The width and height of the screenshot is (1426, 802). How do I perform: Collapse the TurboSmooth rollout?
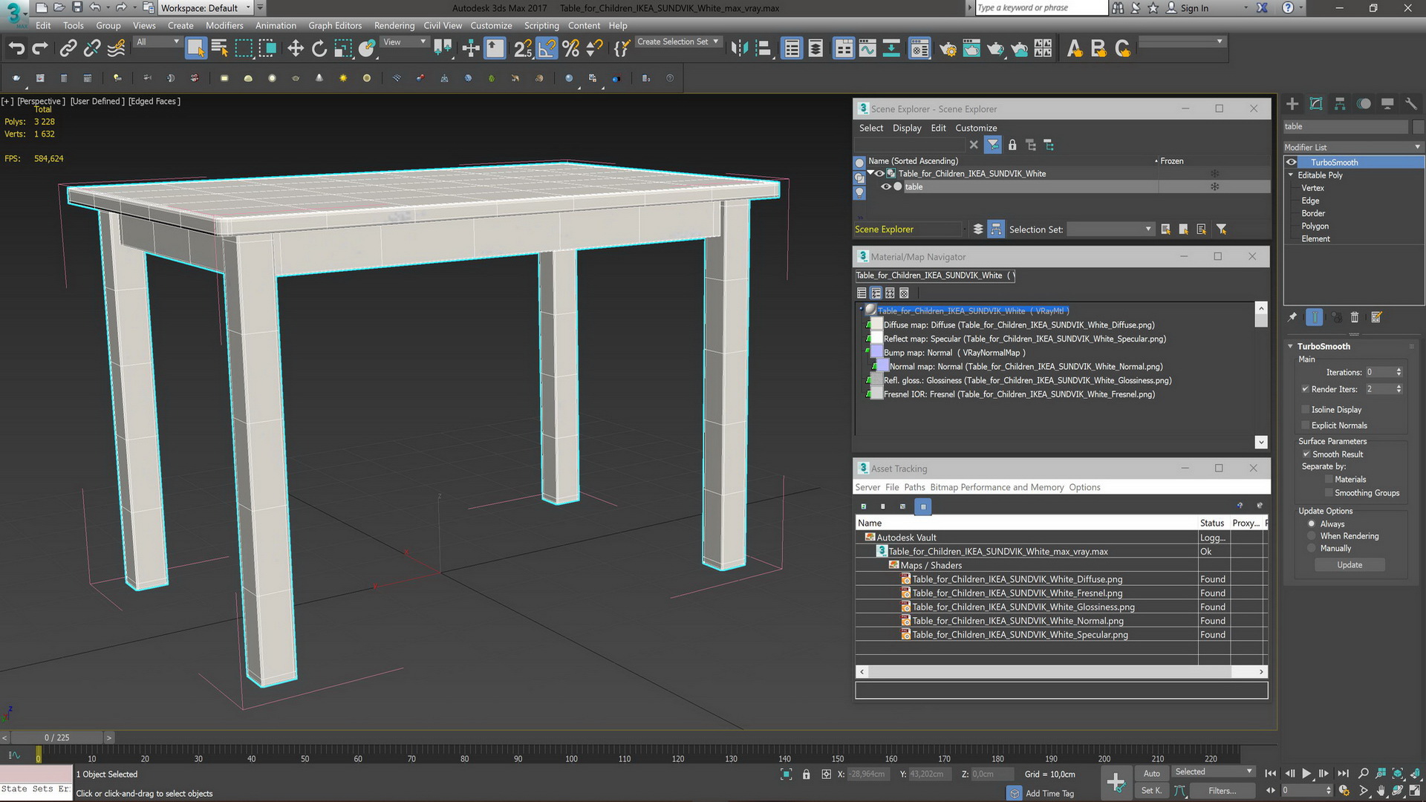[x=1291, y=347]
